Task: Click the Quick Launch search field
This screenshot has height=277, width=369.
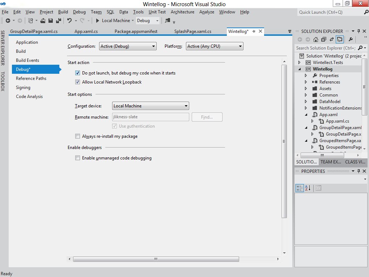Action: click(x=330, y=12)
